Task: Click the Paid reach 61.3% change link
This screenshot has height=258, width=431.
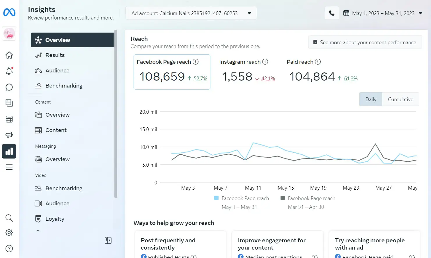Action: pos(351,79)
